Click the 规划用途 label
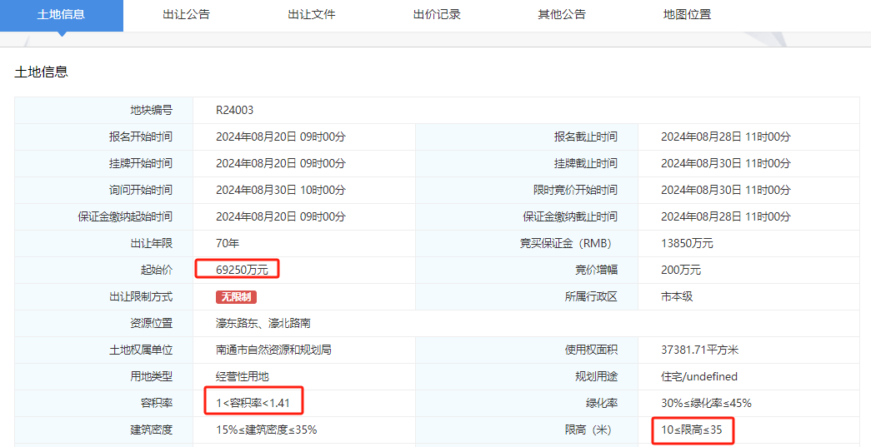Viewport: 871px width, 447px height. [596, 376]
